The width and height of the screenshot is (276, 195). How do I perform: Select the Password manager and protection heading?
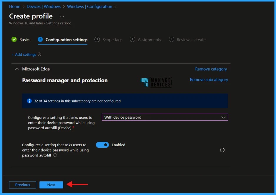pos(65,80)
